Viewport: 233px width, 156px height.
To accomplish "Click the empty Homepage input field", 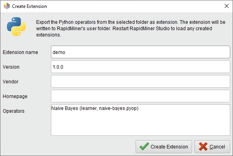I will coord(140,96).
